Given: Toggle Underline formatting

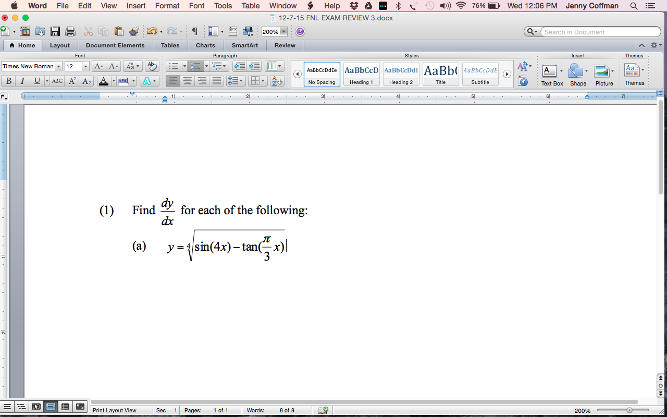Looking at the screenshot, I should (37, 81).
